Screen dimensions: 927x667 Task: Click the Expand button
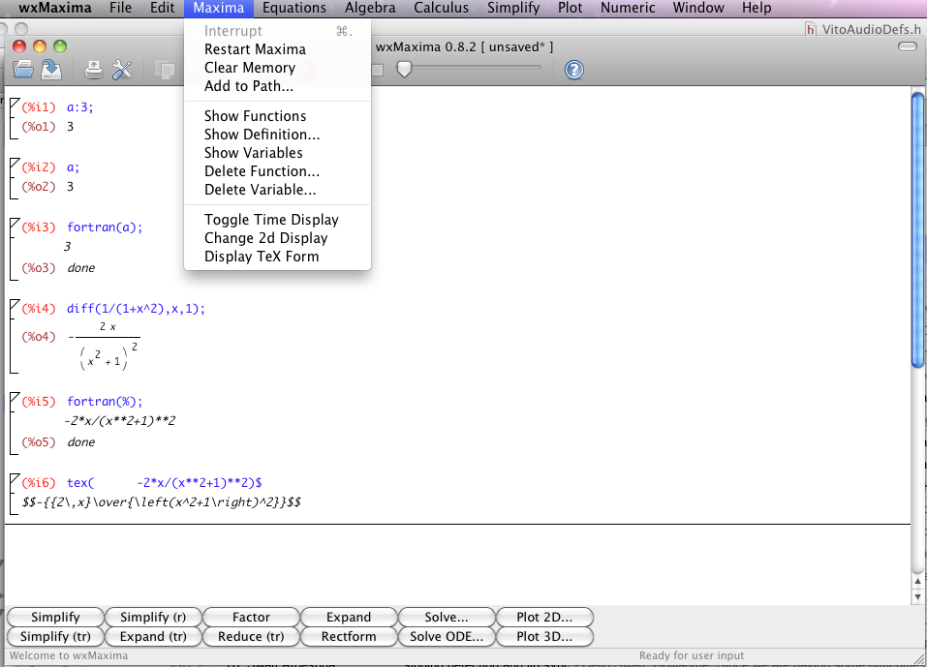tap(349, 617)
